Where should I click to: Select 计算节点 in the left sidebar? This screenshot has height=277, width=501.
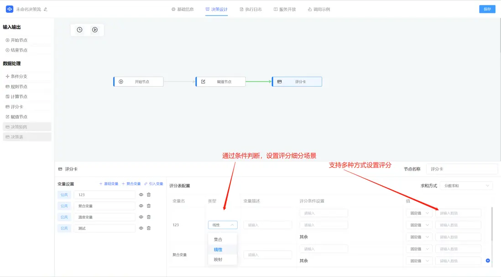click(x=27, y=96)
